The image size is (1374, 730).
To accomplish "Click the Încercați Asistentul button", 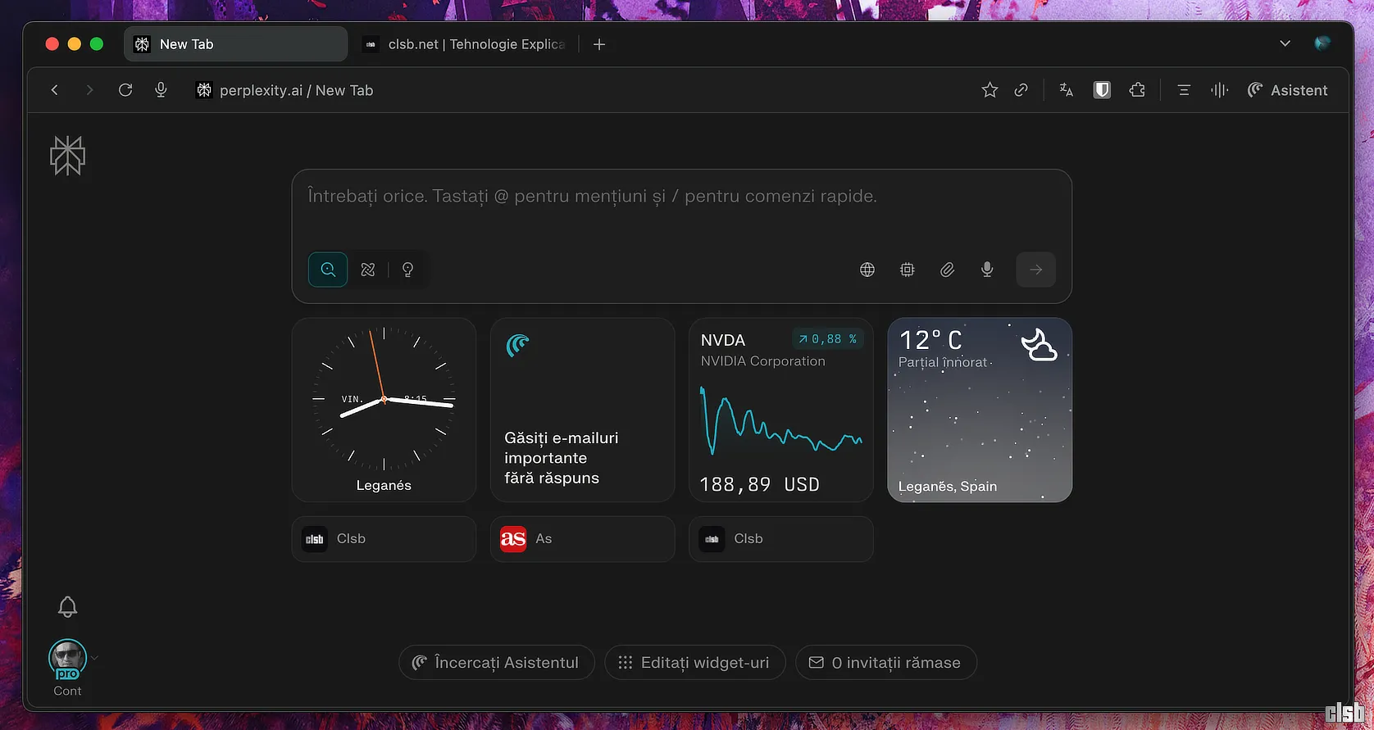I will (496, 663).
